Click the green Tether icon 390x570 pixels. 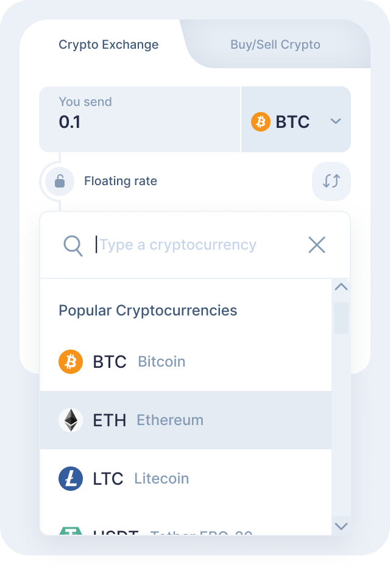pyautogui.click(x=71, y=531)
